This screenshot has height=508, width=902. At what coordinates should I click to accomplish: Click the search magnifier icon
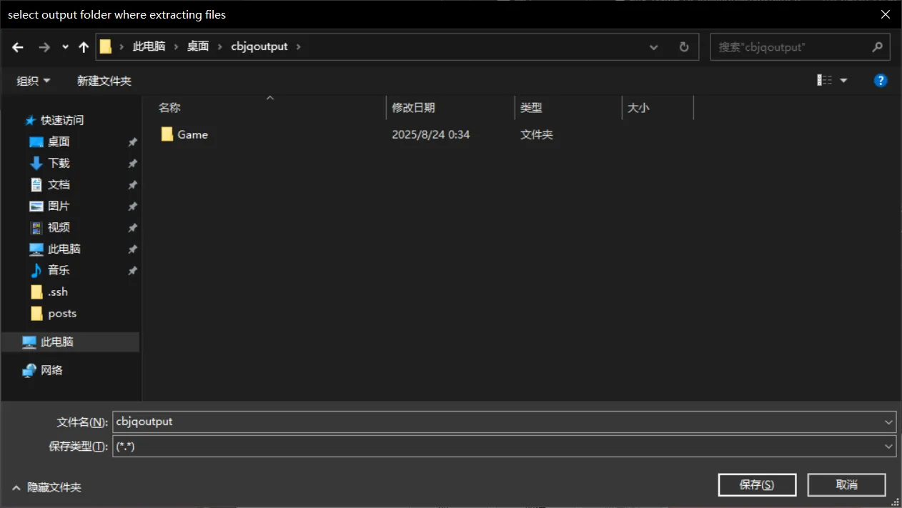(877, 47)
